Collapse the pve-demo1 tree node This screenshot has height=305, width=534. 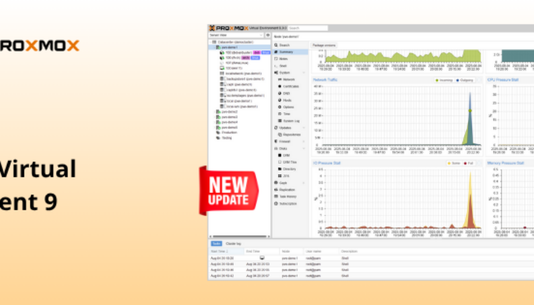coord(215,47)
